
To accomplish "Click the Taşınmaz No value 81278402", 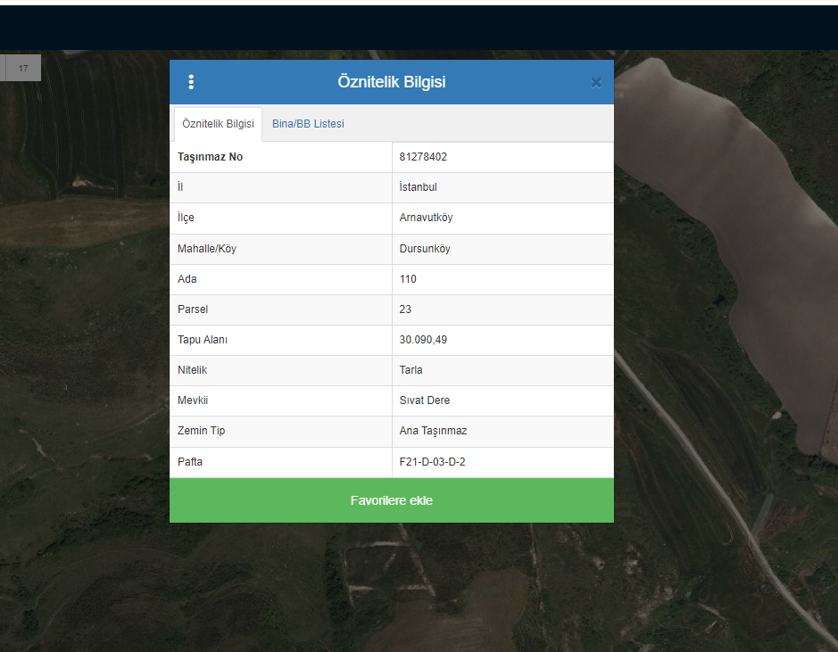I will tap(423, 157).
